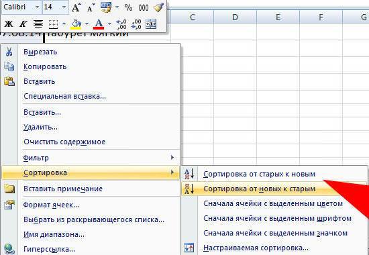Click the Increase Font Size icon
Screen dimensions: 369x255
(x=76, y=8)
